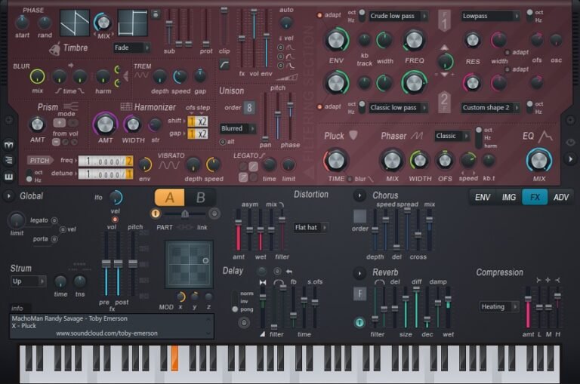Screen dimensions: 580x384
Task: Click the PITCH button
Action: 39,161
